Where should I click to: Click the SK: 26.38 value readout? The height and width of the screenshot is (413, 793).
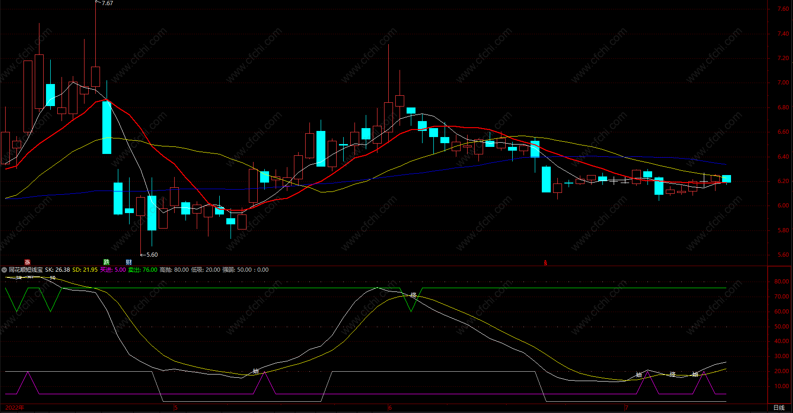click(57, 270)
